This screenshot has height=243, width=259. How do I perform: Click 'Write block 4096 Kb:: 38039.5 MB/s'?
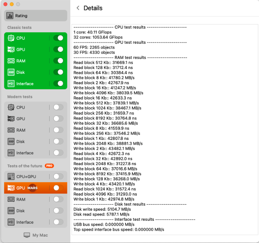tap(108, 93)
